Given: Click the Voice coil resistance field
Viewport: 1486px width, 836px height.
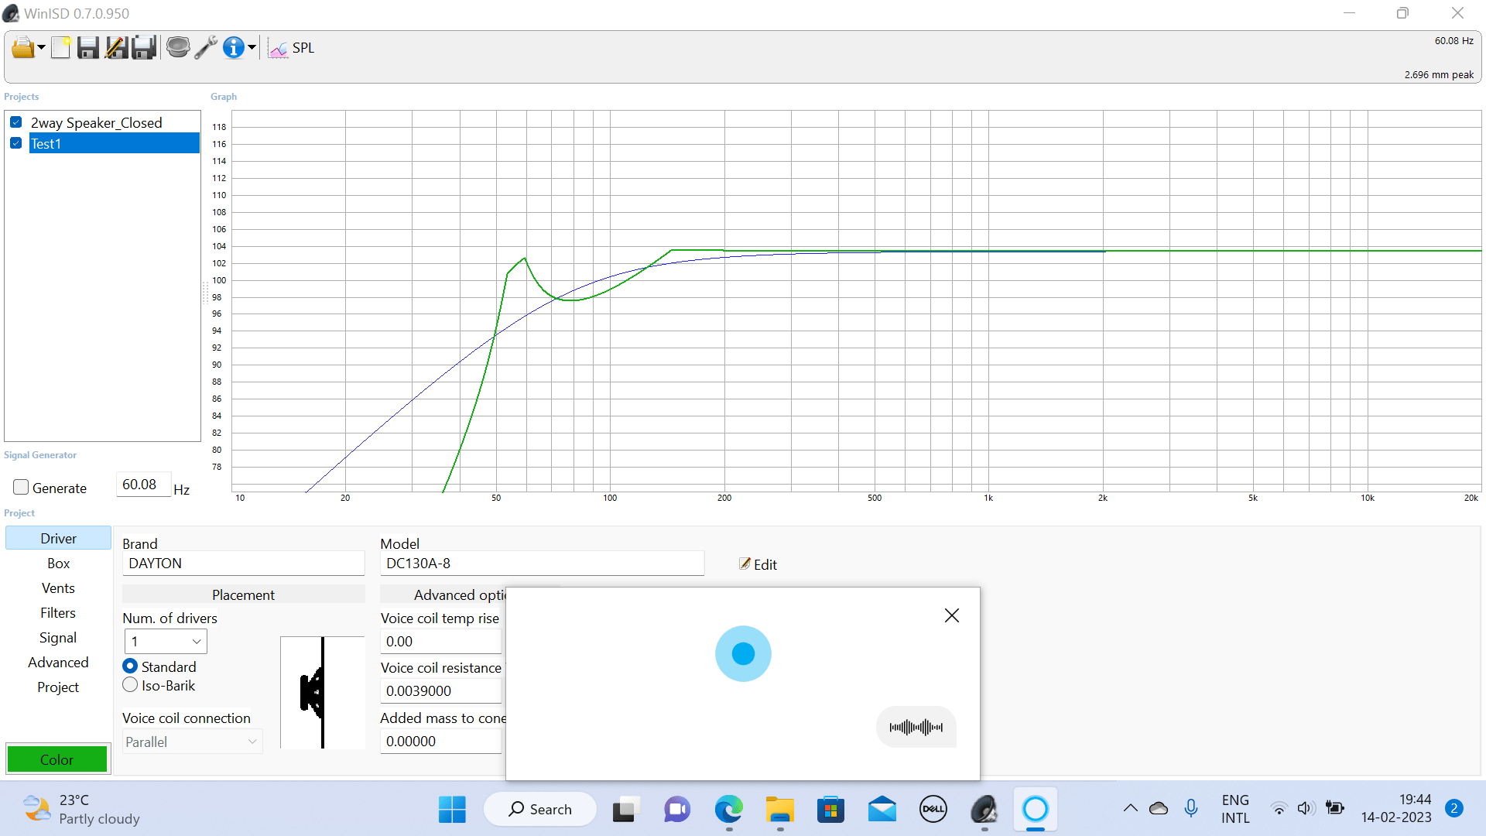Looking at the screenshot, I should point(441,690).
